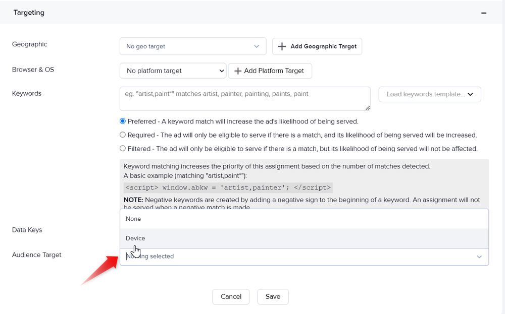Open the Nothing selected audience dropdown

tap(304, 257)
